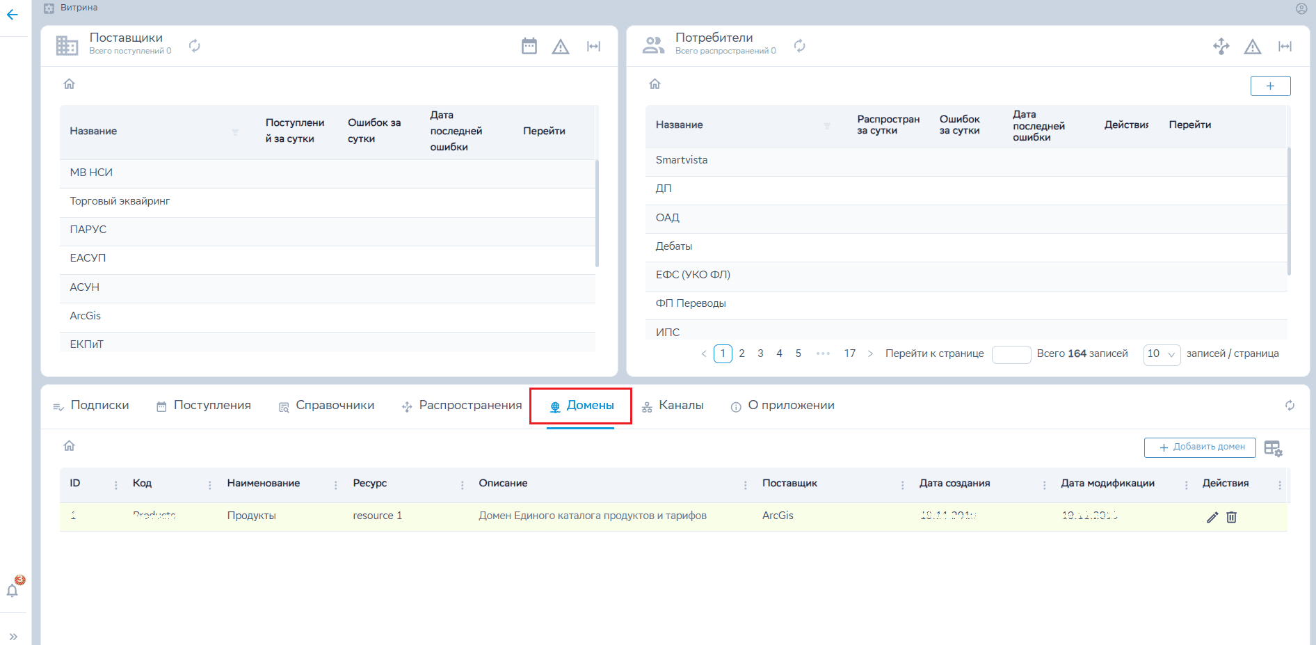Open the records-per-page dropdown
The image size is (1316, 645).
pyautogui.click(x=1162, y=354)
